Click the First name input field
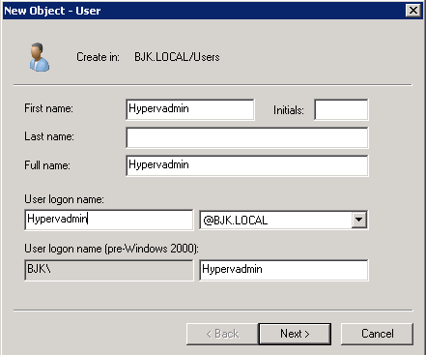The height and width of the screenshot is (355, 426). click(190, 109)
